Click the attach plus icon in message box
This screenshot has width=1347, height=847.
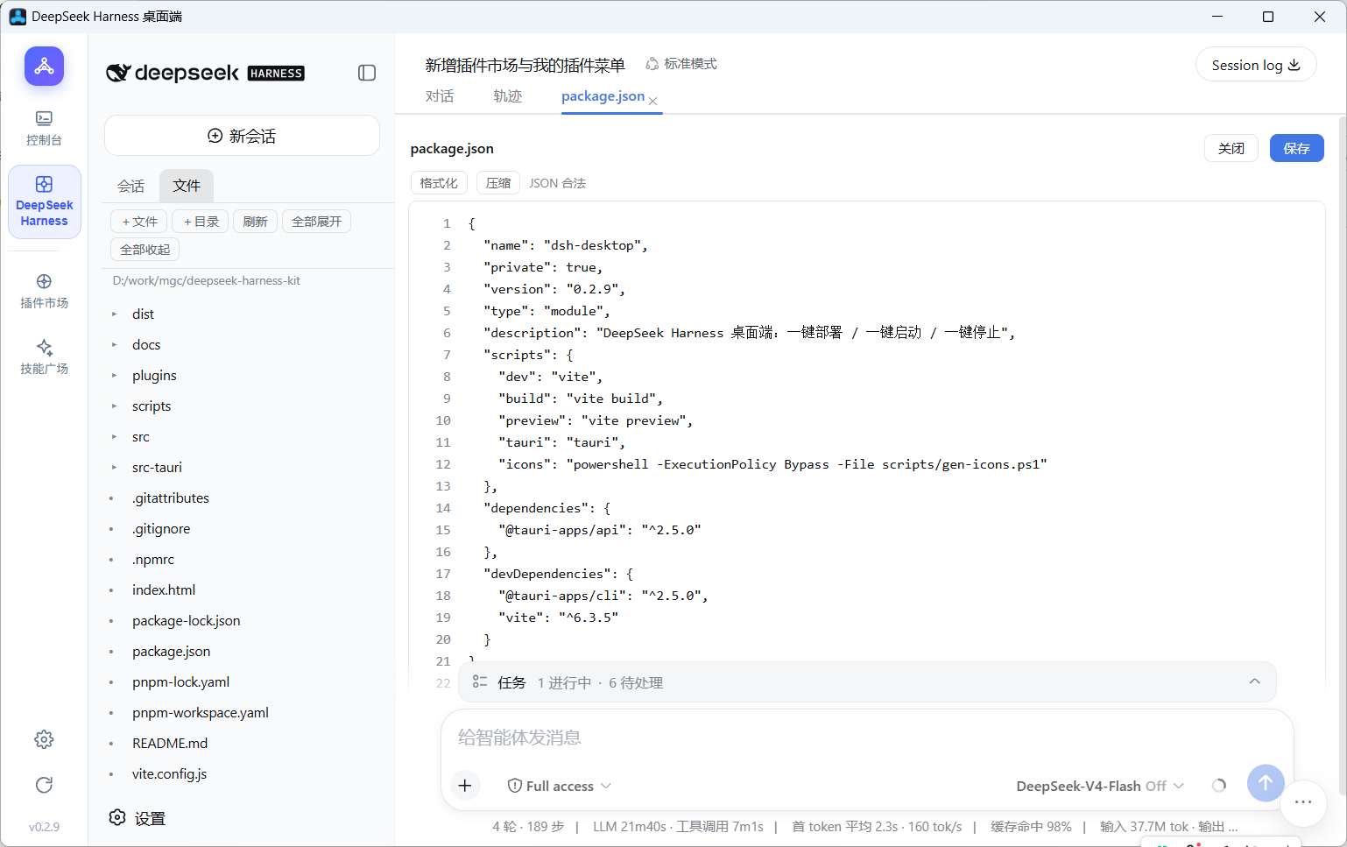pos(465,786)
